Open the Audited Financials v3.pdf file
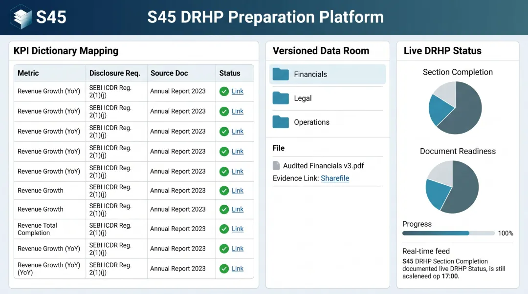The height and width of the screenshot is (294, 528). click(323, 166)
